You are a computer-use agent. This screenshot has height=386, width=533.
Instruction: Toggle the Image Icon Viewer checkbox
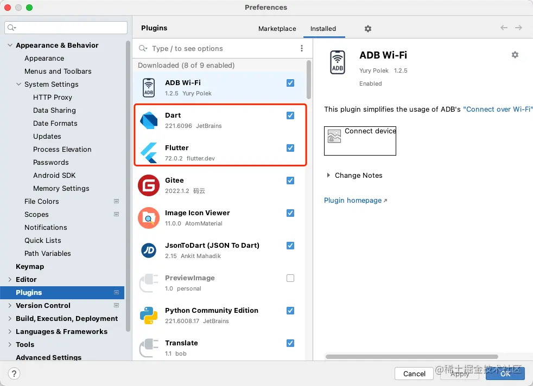click(x=290, y=213)
